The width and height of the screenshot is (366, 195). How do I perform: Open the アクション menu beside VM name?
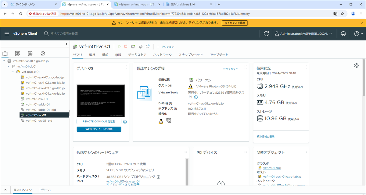166,47
